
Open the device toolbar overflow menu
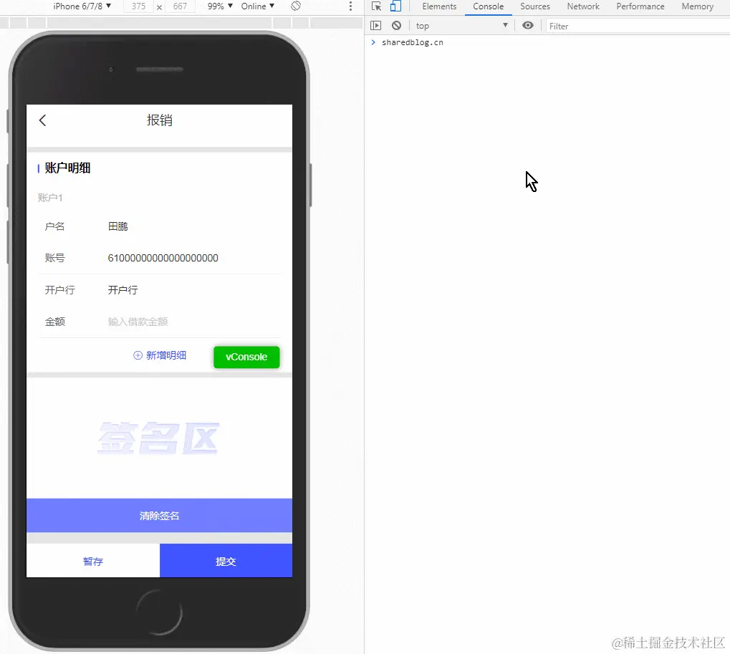[x=350, y=6]
